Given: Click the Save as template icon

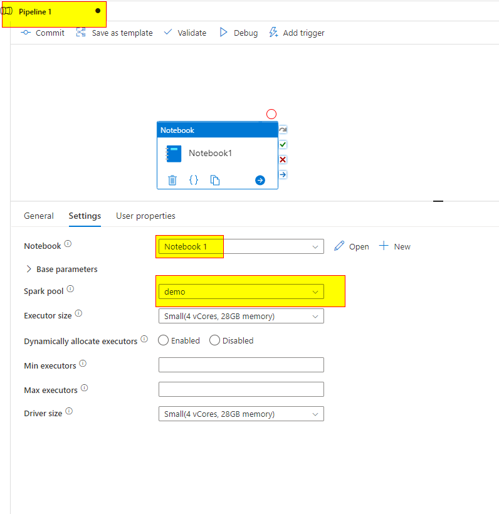Looking at the screenshot, I should click(x=81, y=32).
